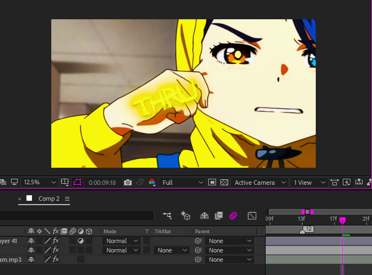Click the Effects fx column header

(x=56, y=231)
